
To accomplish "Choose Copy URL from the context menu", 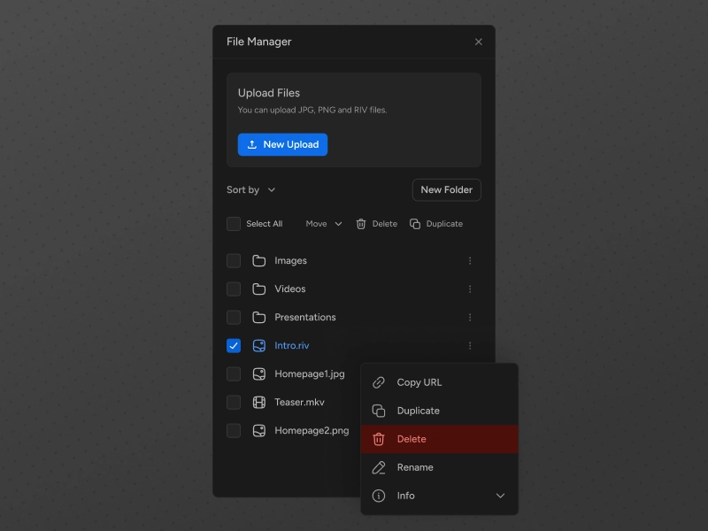I will 439,382.
